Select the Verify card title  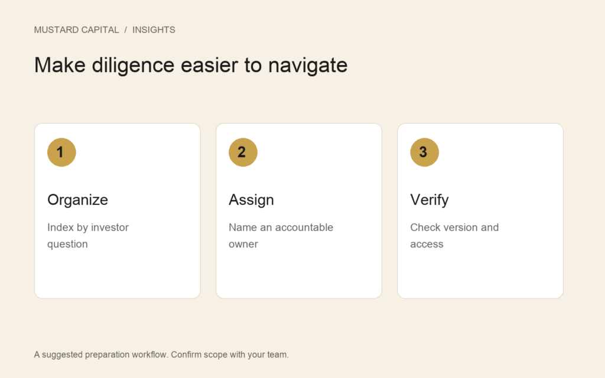[430, 200]
